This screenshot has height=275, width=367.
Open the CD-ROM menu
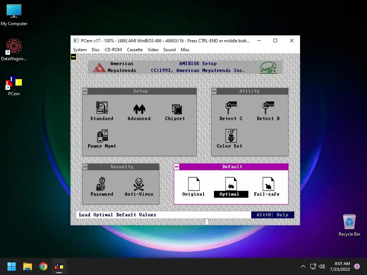point(113,49)
